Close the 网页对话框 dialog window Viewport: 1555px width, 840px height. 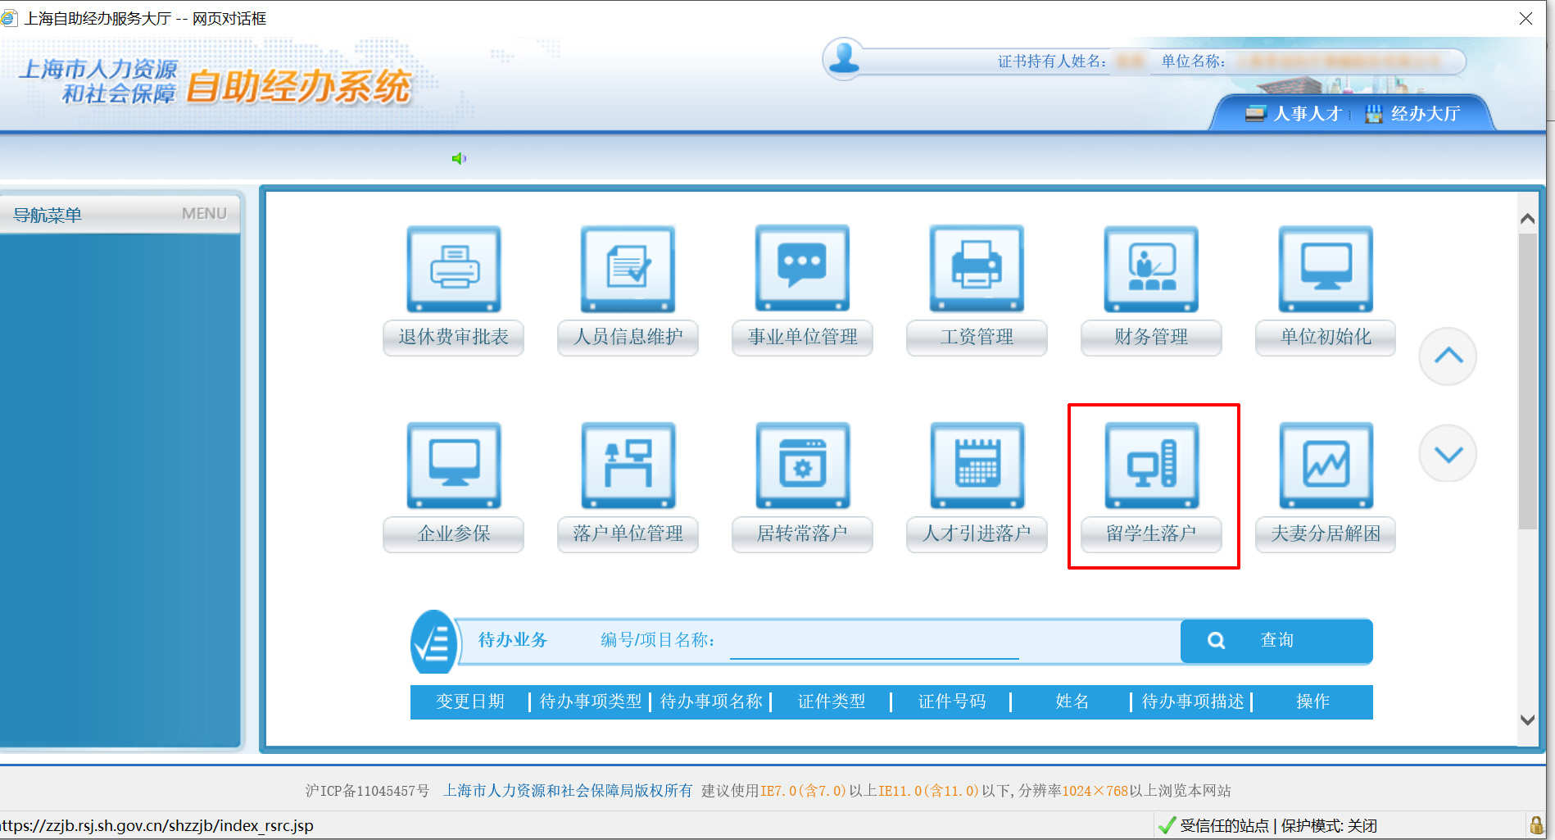[x=1526, y=18]
